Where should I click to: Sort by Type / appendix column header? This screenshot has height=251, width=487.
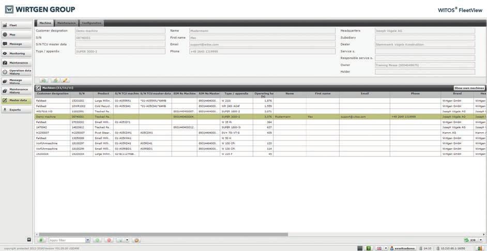point(236,93)
